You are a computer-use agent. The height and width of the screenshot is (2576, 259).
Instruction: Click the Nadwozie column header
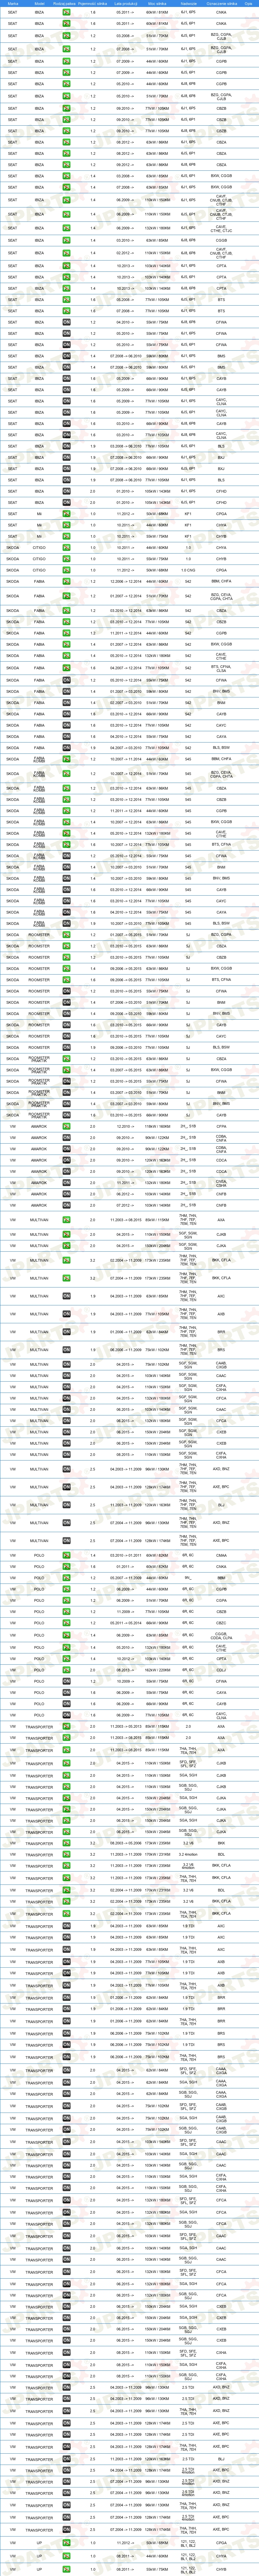[x=188, y=4]
